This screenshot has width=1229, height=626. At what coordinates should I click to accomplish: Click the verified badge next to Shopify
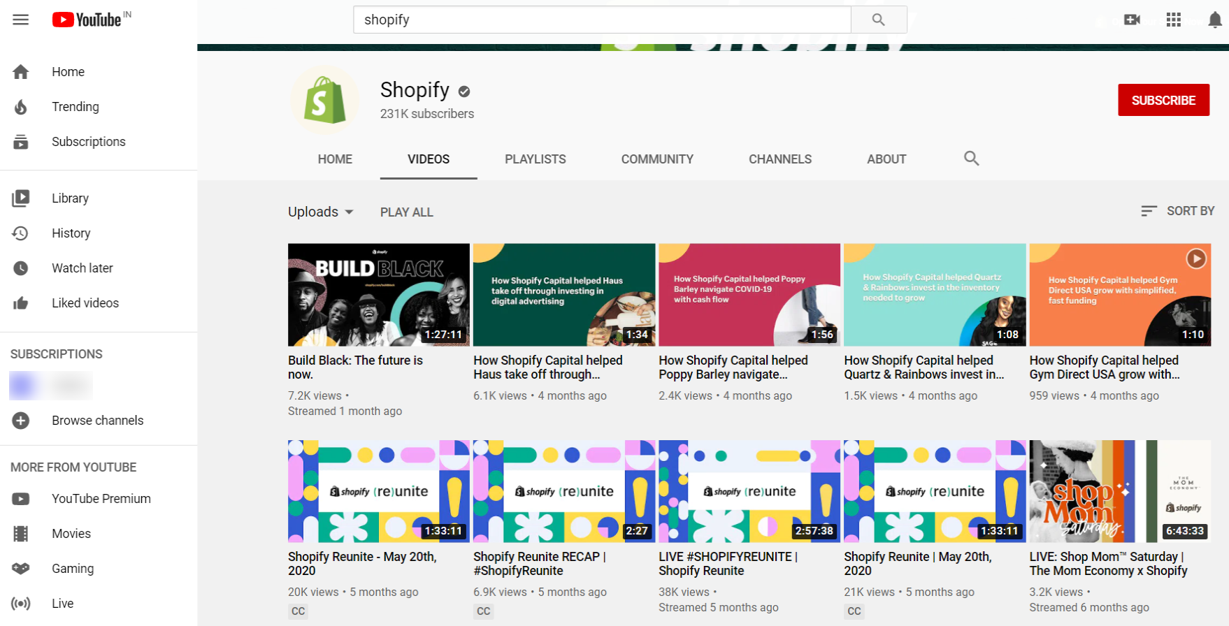(x=464, y=92)
